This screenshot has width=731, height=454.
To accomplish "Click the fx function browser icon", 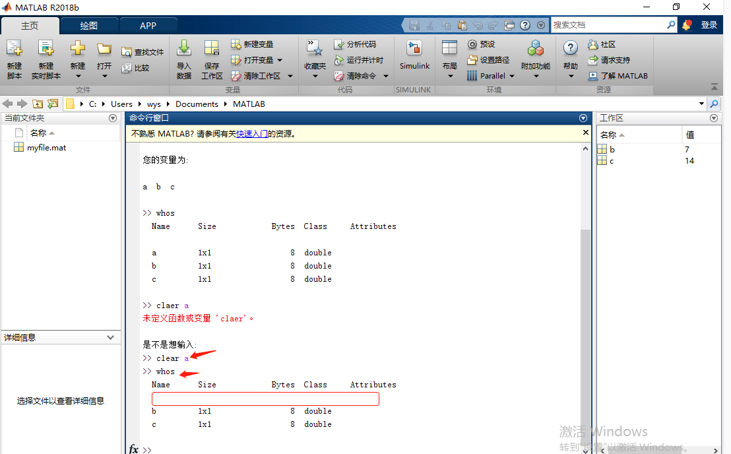I will click(x=133, y=449).
